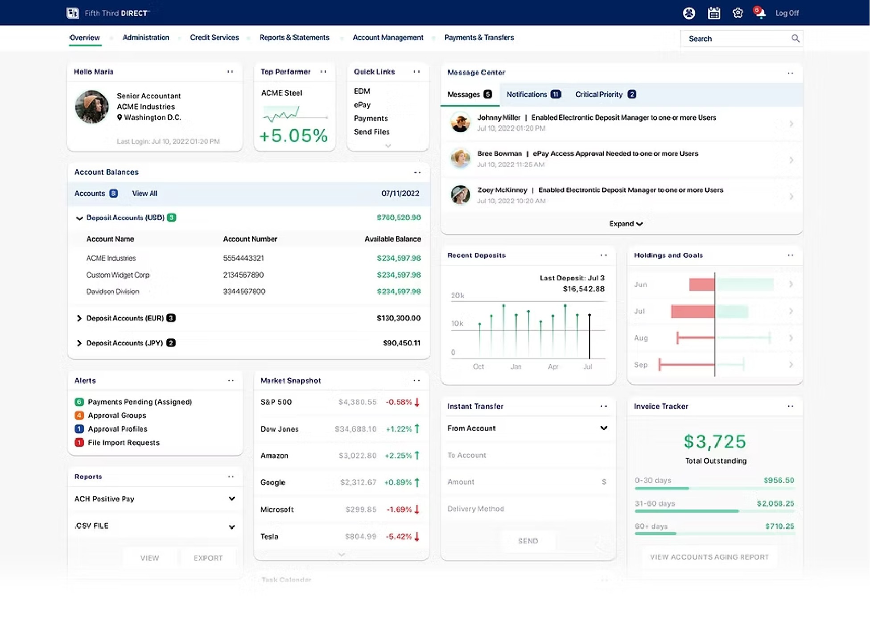This screenshot has width=870, height=617.
Task: Switch to the Messages tab
Action: click(470, 94)
